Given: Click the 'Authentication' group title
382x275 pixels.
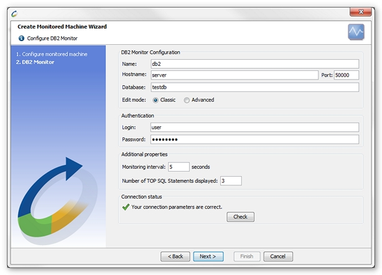Looking at the screenshot, I should [x=137, y=116].
